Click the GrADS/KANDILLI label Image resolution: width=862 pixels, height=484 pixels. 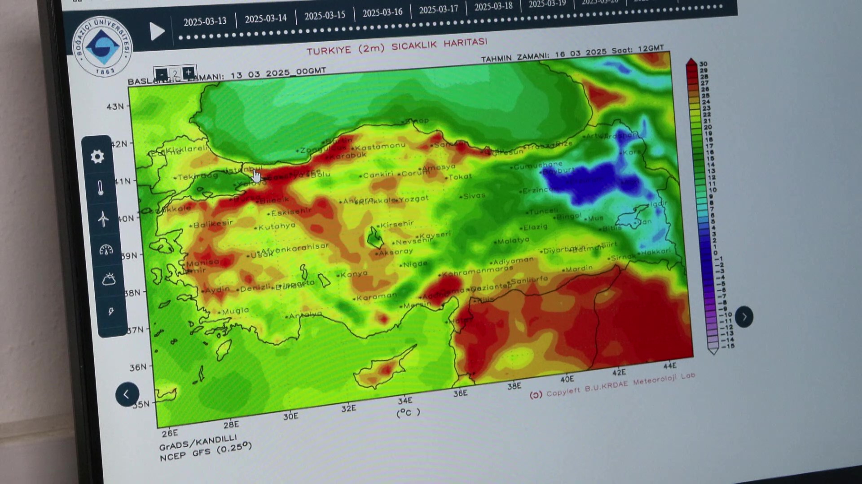198,441
